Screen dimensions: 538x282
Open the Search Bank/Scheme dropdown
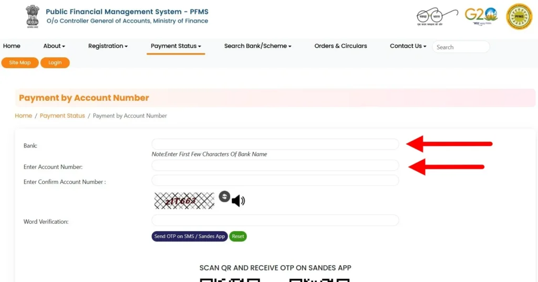coord(257,46)
